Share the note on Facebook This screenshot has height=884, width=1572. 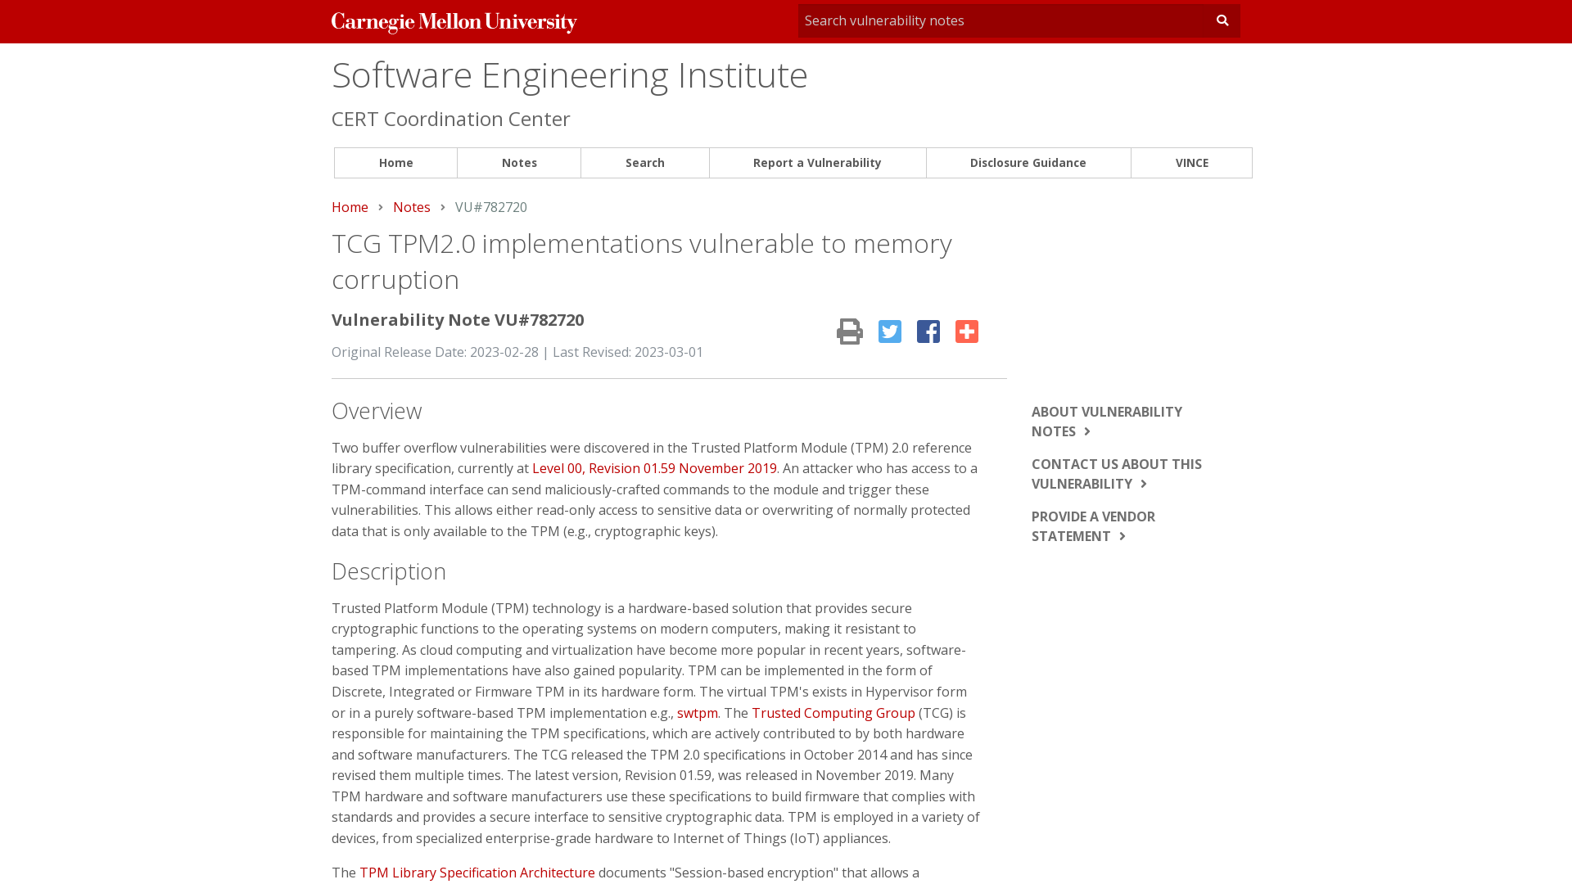click(x=928, y=331)
